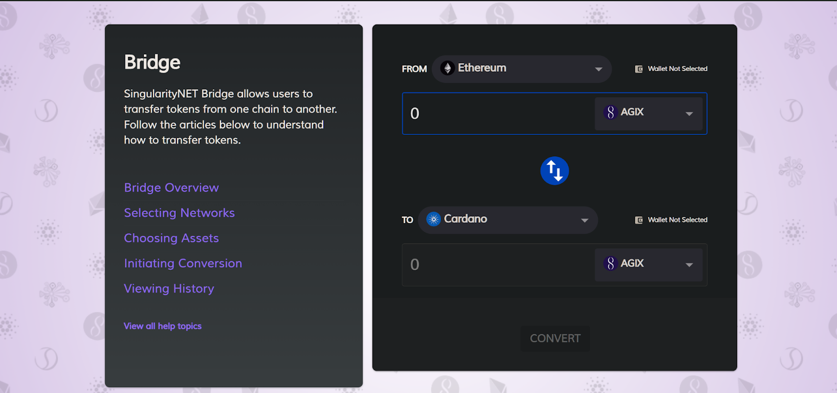The height and width of the screenshot is (393, 837).
Task: Click the CONVERT button
Action: (x=555, y=339)
